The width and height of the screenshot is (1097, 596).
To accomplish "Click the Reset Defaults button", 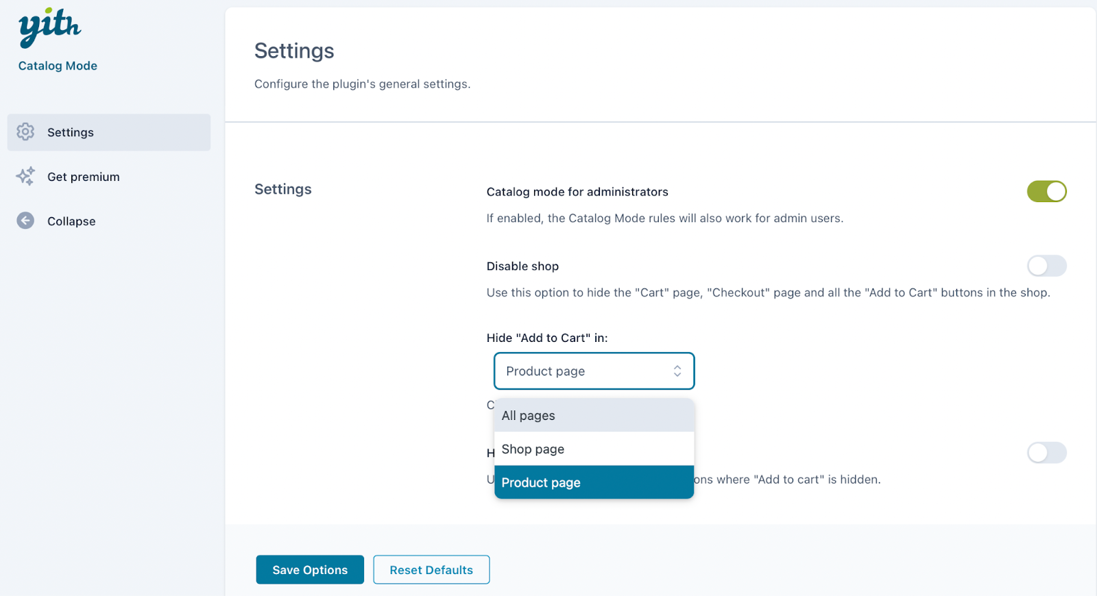I will pyautogui.click(x=431, y=569).
